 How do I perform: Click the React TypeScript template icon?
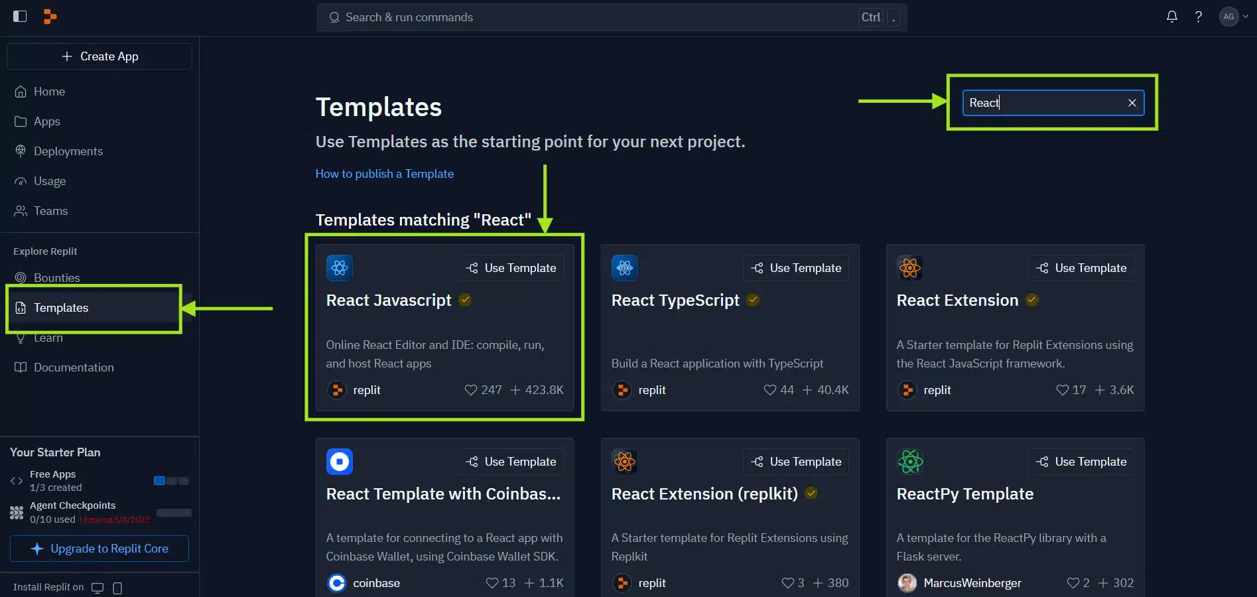tap(625, 268)
